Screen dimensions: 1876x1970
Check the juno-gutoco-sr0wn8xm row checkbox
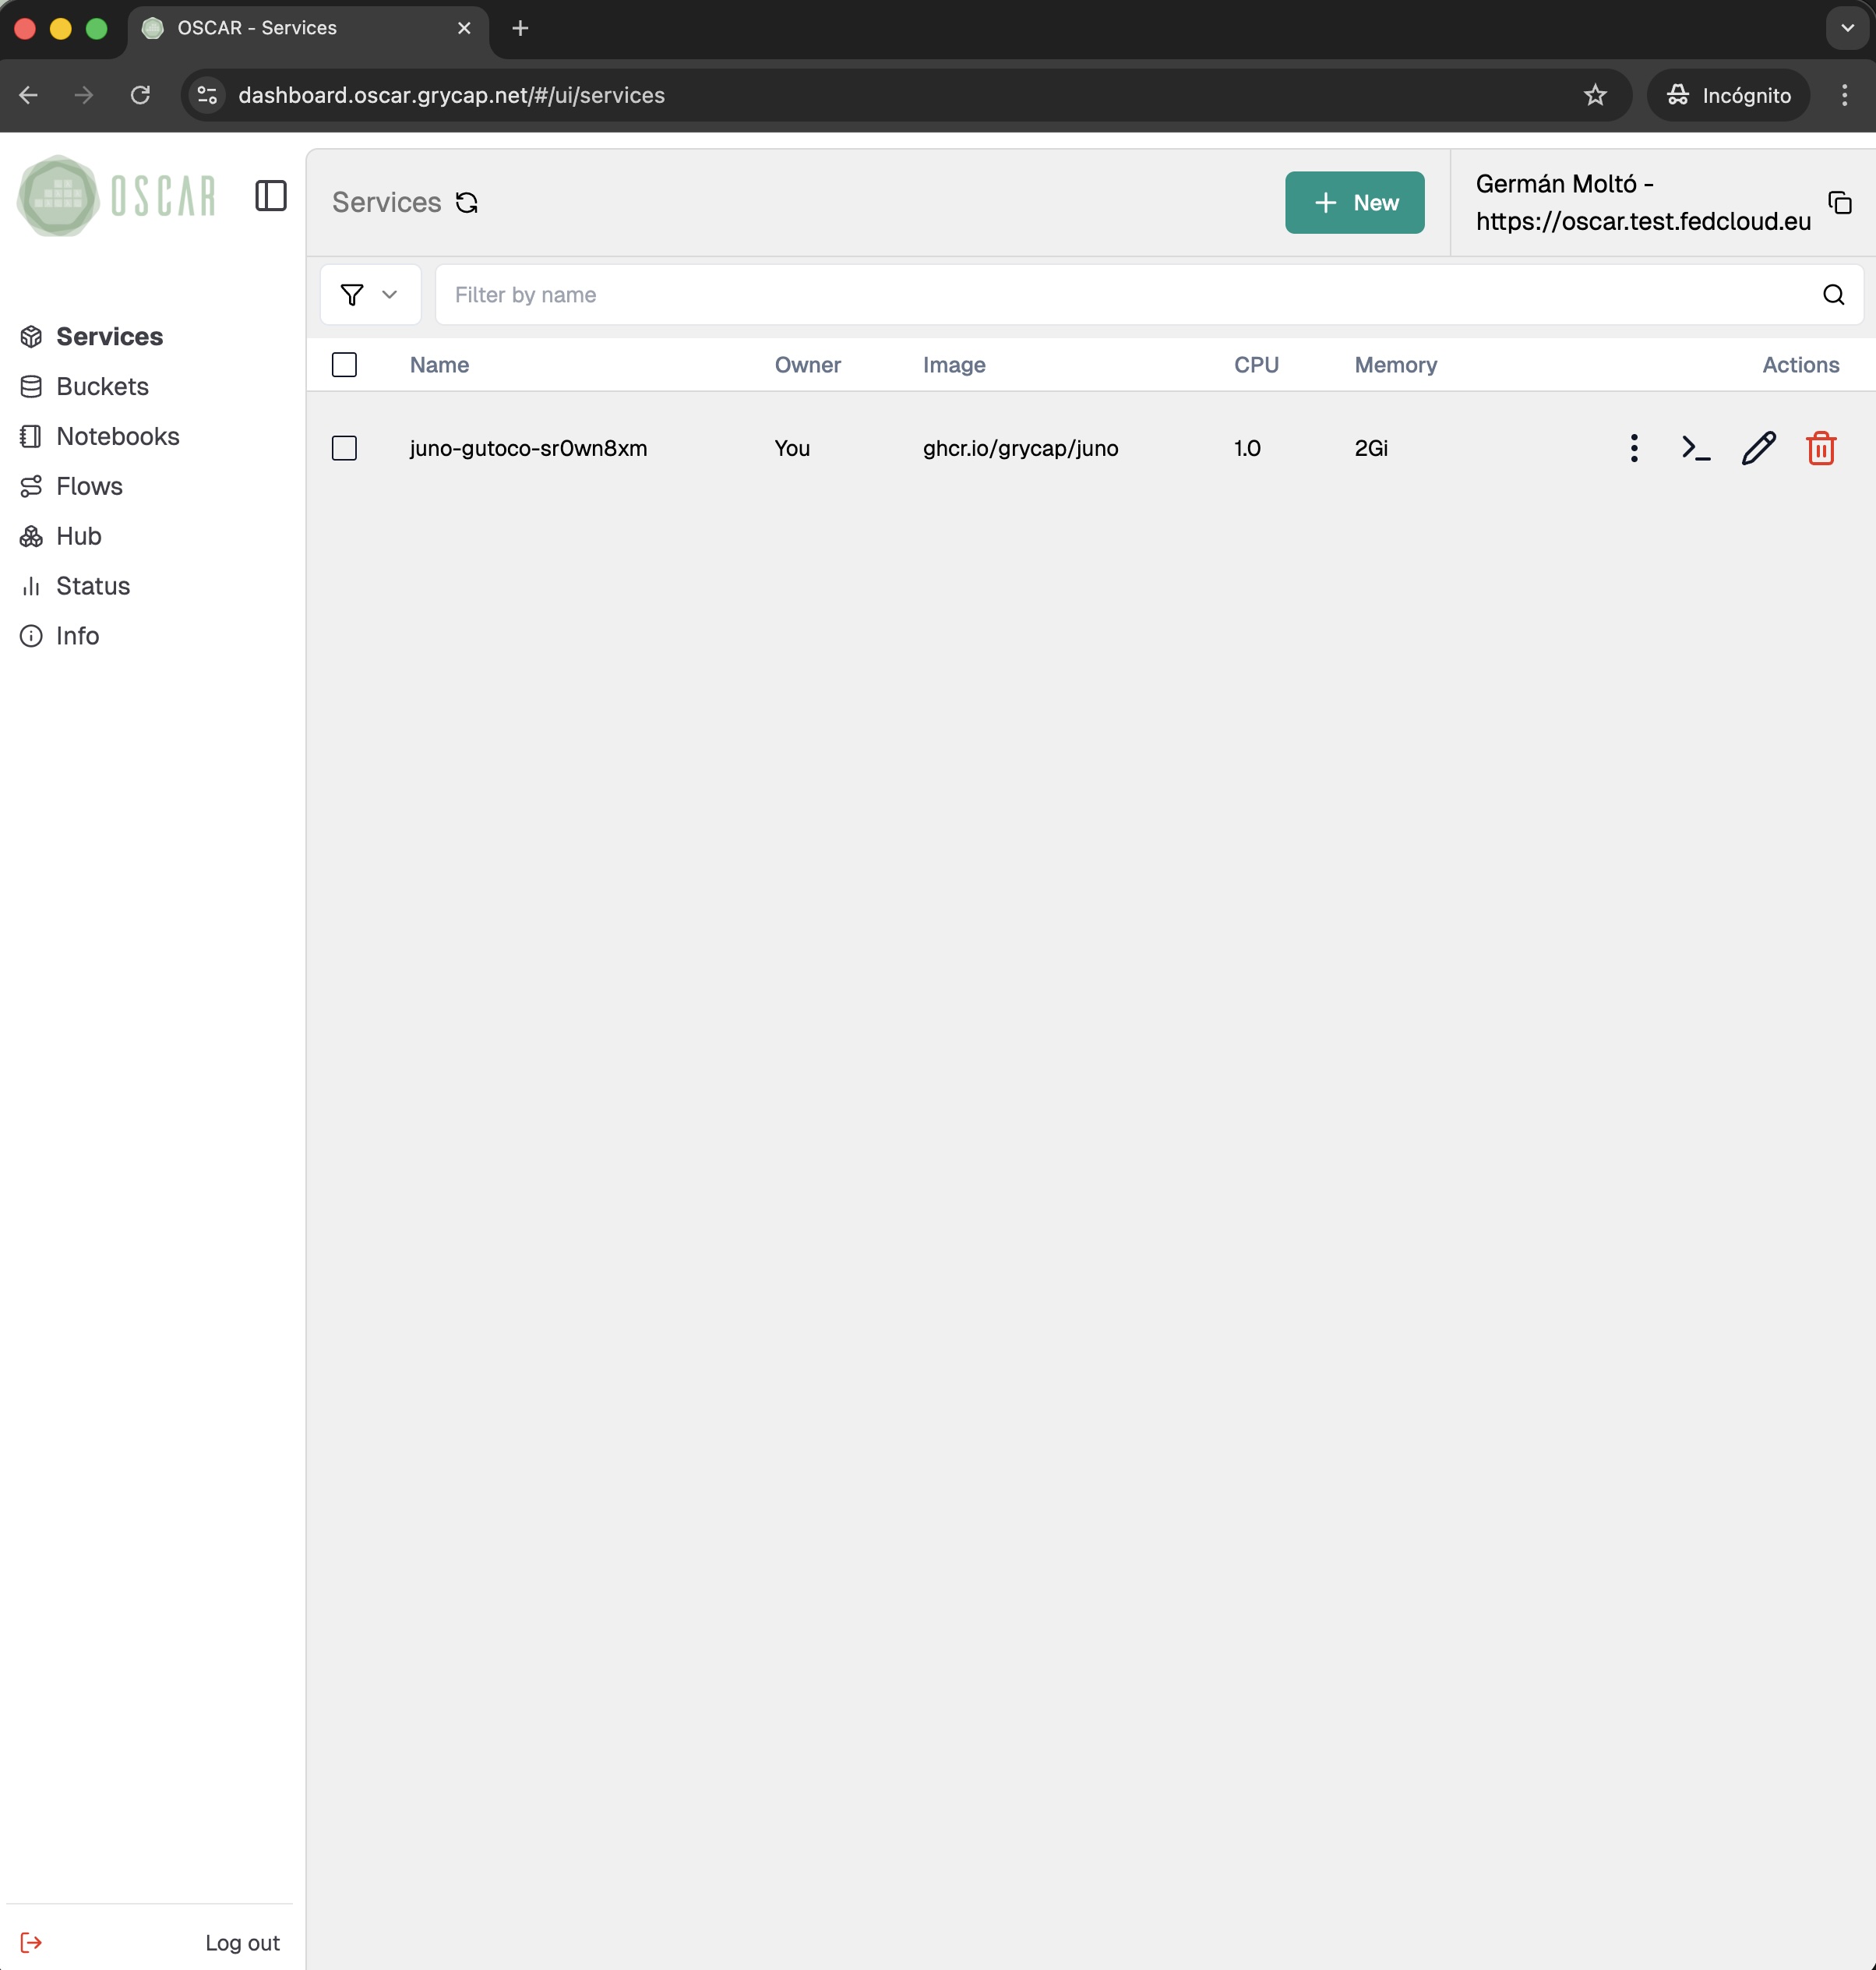344,448
